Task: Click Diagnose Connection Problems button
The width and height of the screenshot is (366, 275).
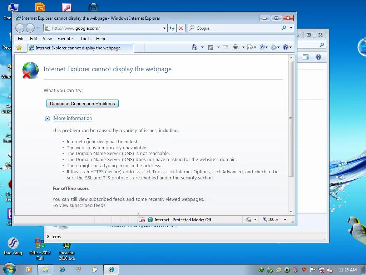Action: pyautogui.click(x=83, y=103)
